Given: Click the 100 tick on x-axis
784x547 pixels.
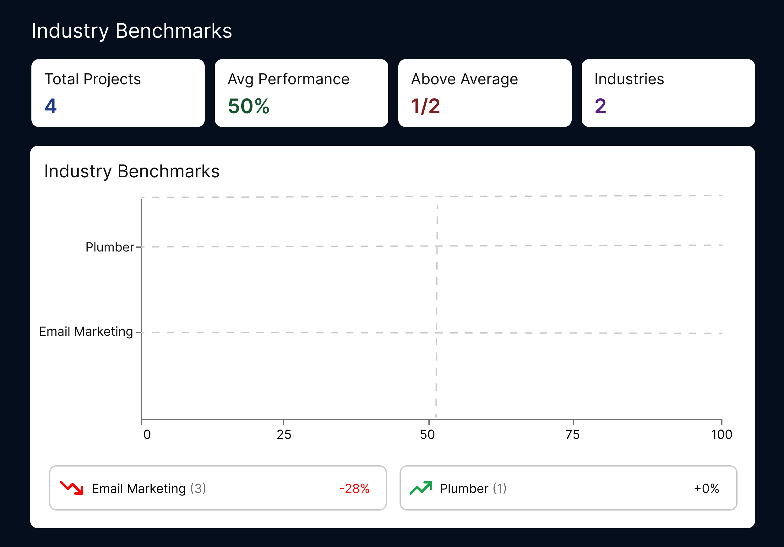Looking at the screenshot, I should click(721, 434).
